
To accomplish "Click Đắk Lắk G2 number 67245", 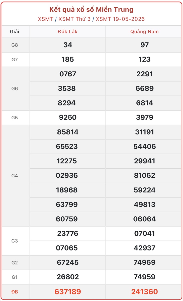I will click(68, 262).
